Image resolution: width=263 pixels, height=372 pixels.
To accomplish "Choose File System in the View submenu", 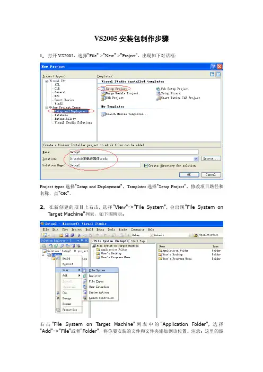I will [x=100, y=270].
